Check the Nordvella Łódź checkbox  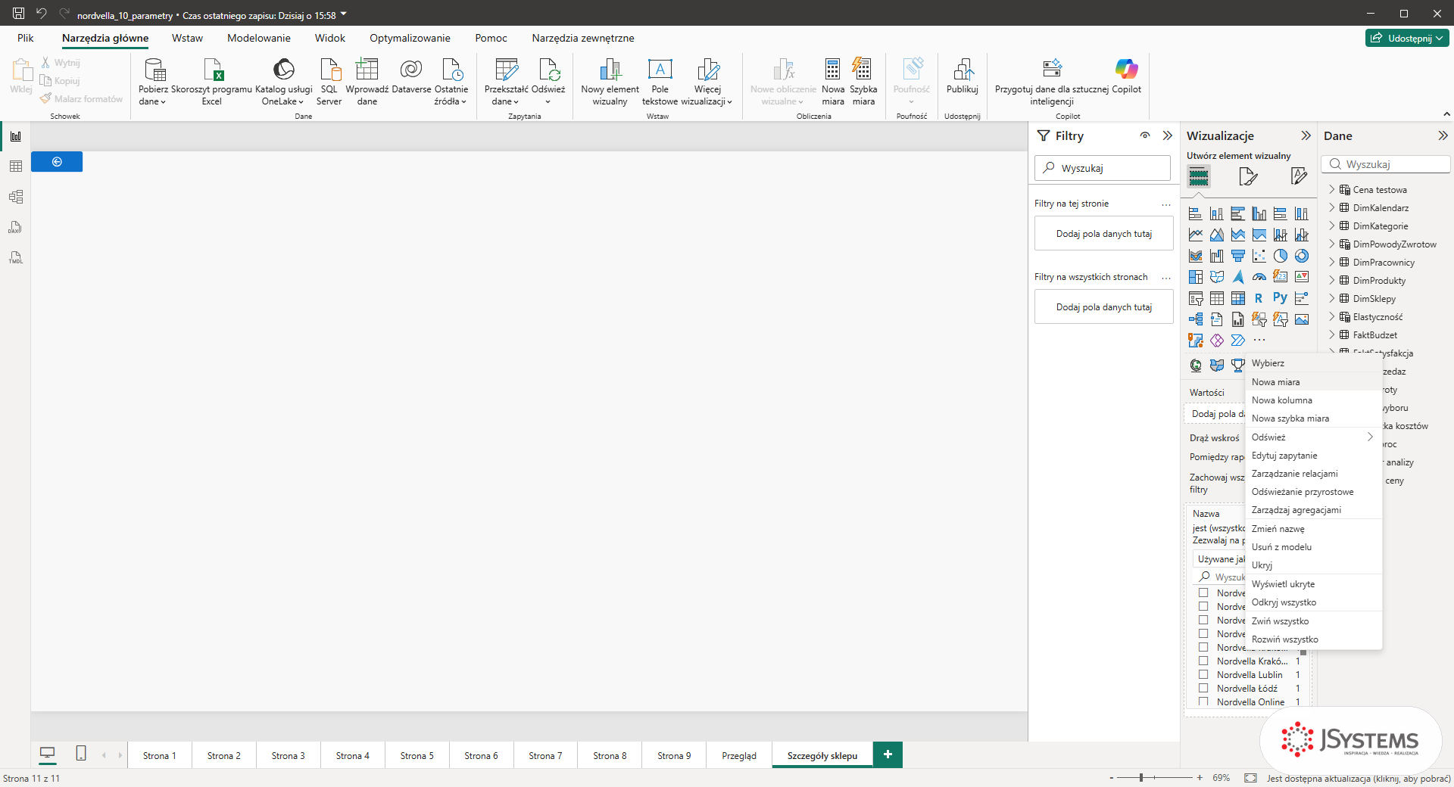click(1203, 688)
